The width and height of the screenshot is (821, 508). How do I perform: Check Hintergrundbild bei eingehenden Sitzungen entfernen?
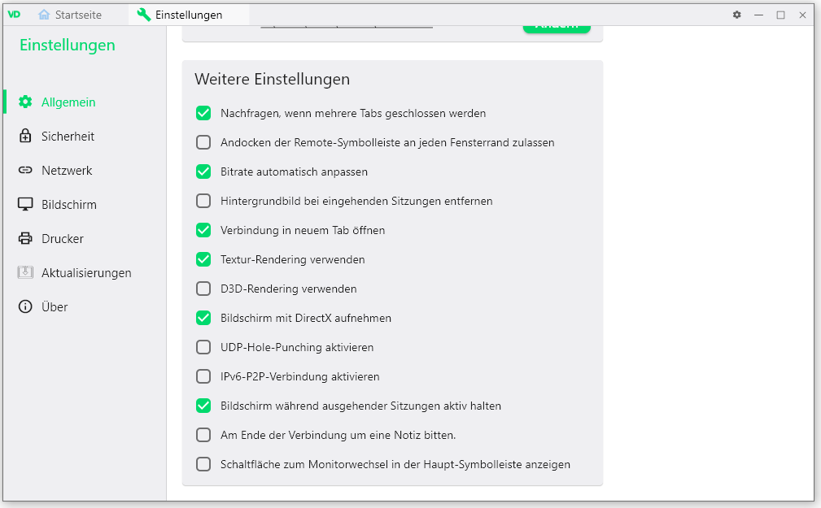coord(203,201)
